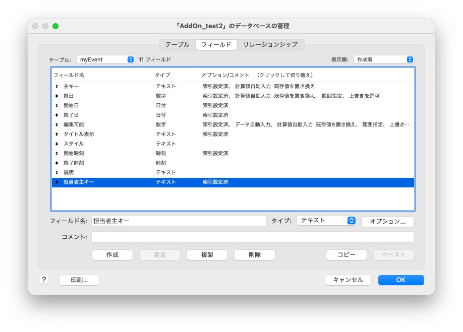Click the green zoom window button
The height and width of the screenshot is (332, 463).
coord(55,26)
